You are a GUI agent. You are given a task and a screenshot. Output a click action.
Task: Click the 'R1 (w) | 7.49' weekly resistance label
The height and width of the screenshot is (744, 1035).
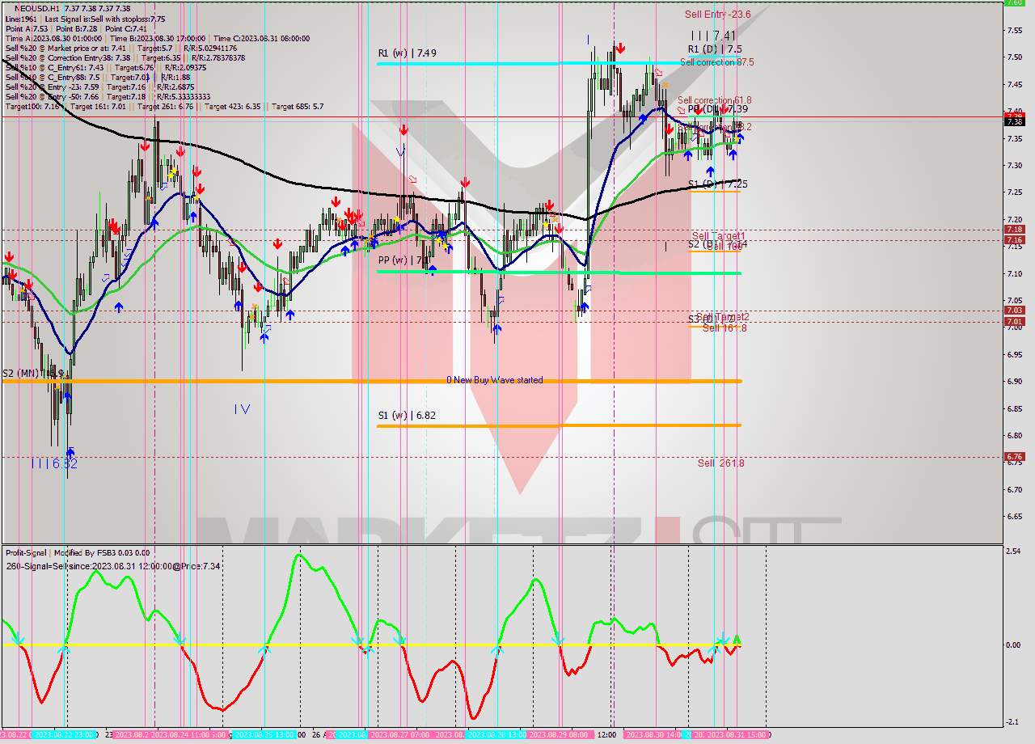click(x=407, y=53)
